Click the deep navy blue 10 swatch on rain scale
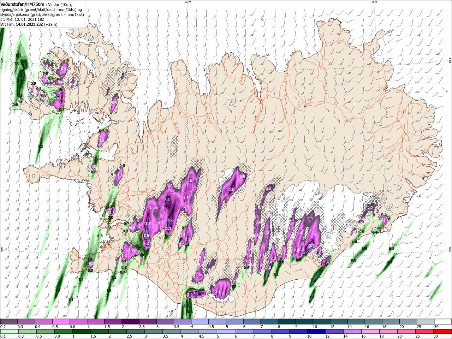The image size is (452, 339). [x=316, y=332]
